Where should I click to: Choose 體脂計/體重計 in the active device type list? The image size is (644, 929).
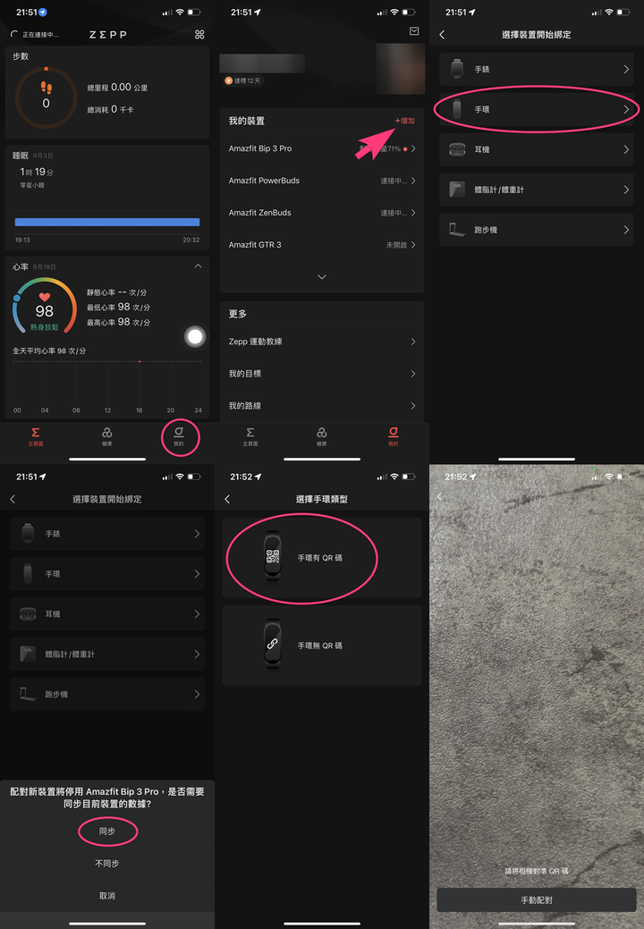[536, 190]
